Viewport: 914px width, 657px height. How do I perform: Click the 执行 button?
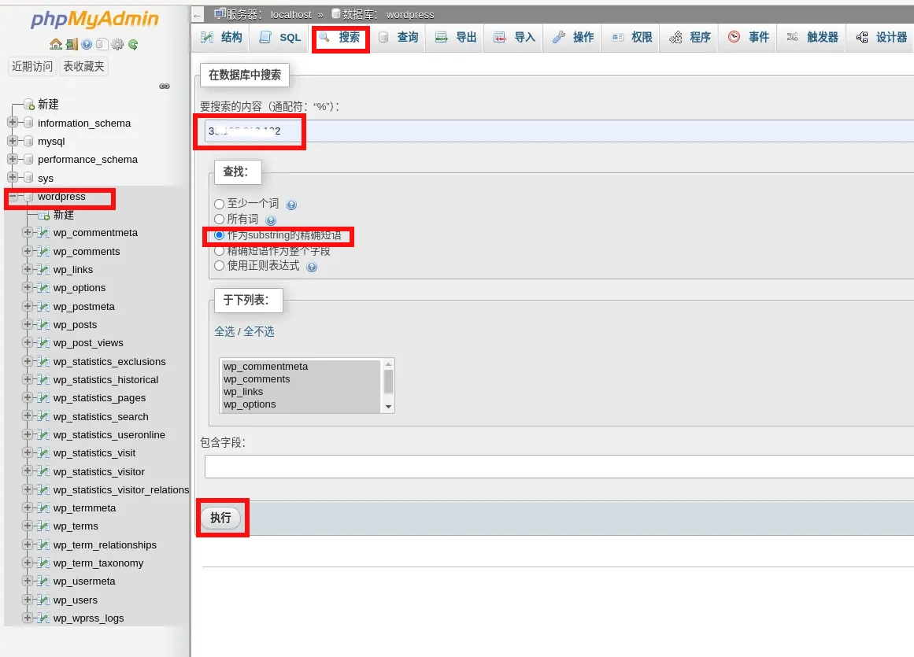[x=221, y=518]
